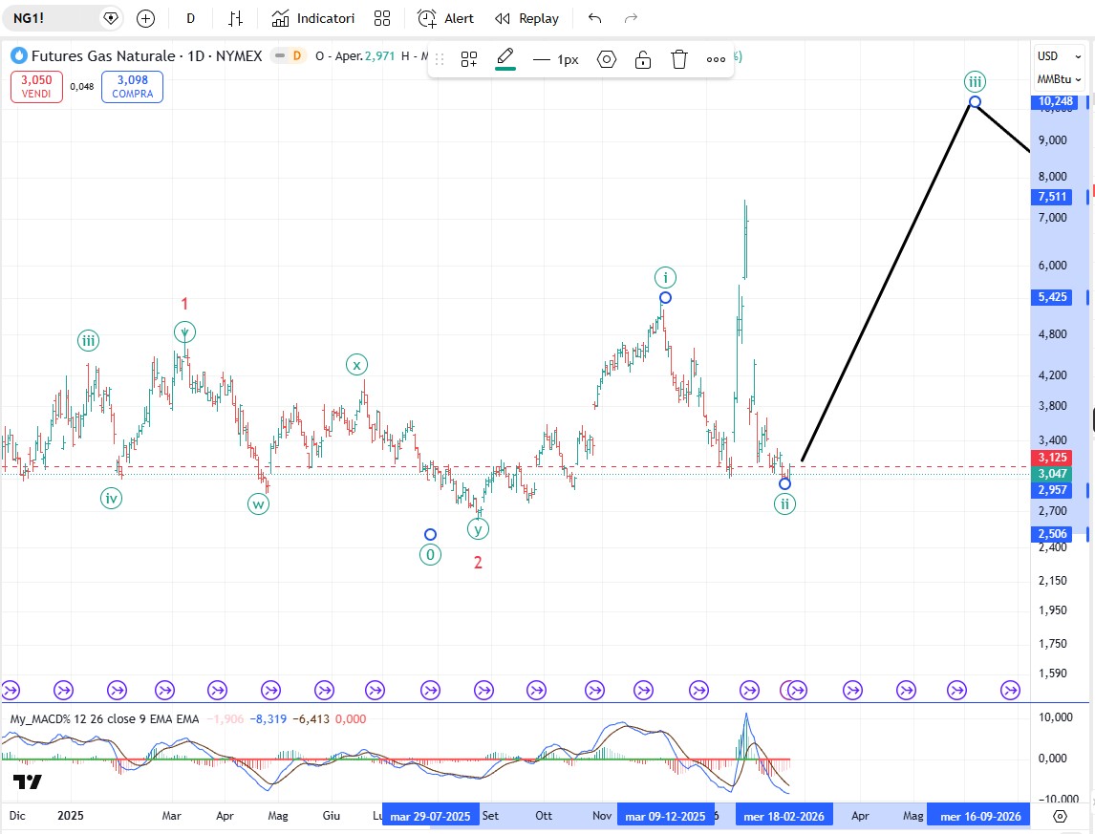Open the line color pencil swatch
Image resolution: width=1095 pixels, height=834 pixels.
(505, 59)
